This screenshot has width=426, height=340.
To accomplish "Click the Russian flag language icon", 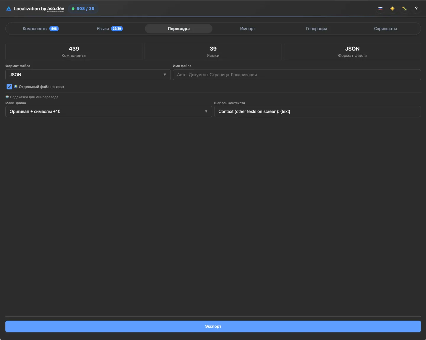I will (380, 9).
